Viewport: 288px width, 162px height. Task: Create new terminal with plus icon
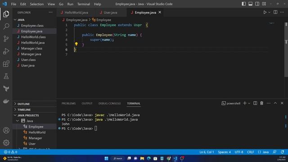(245, 103)
